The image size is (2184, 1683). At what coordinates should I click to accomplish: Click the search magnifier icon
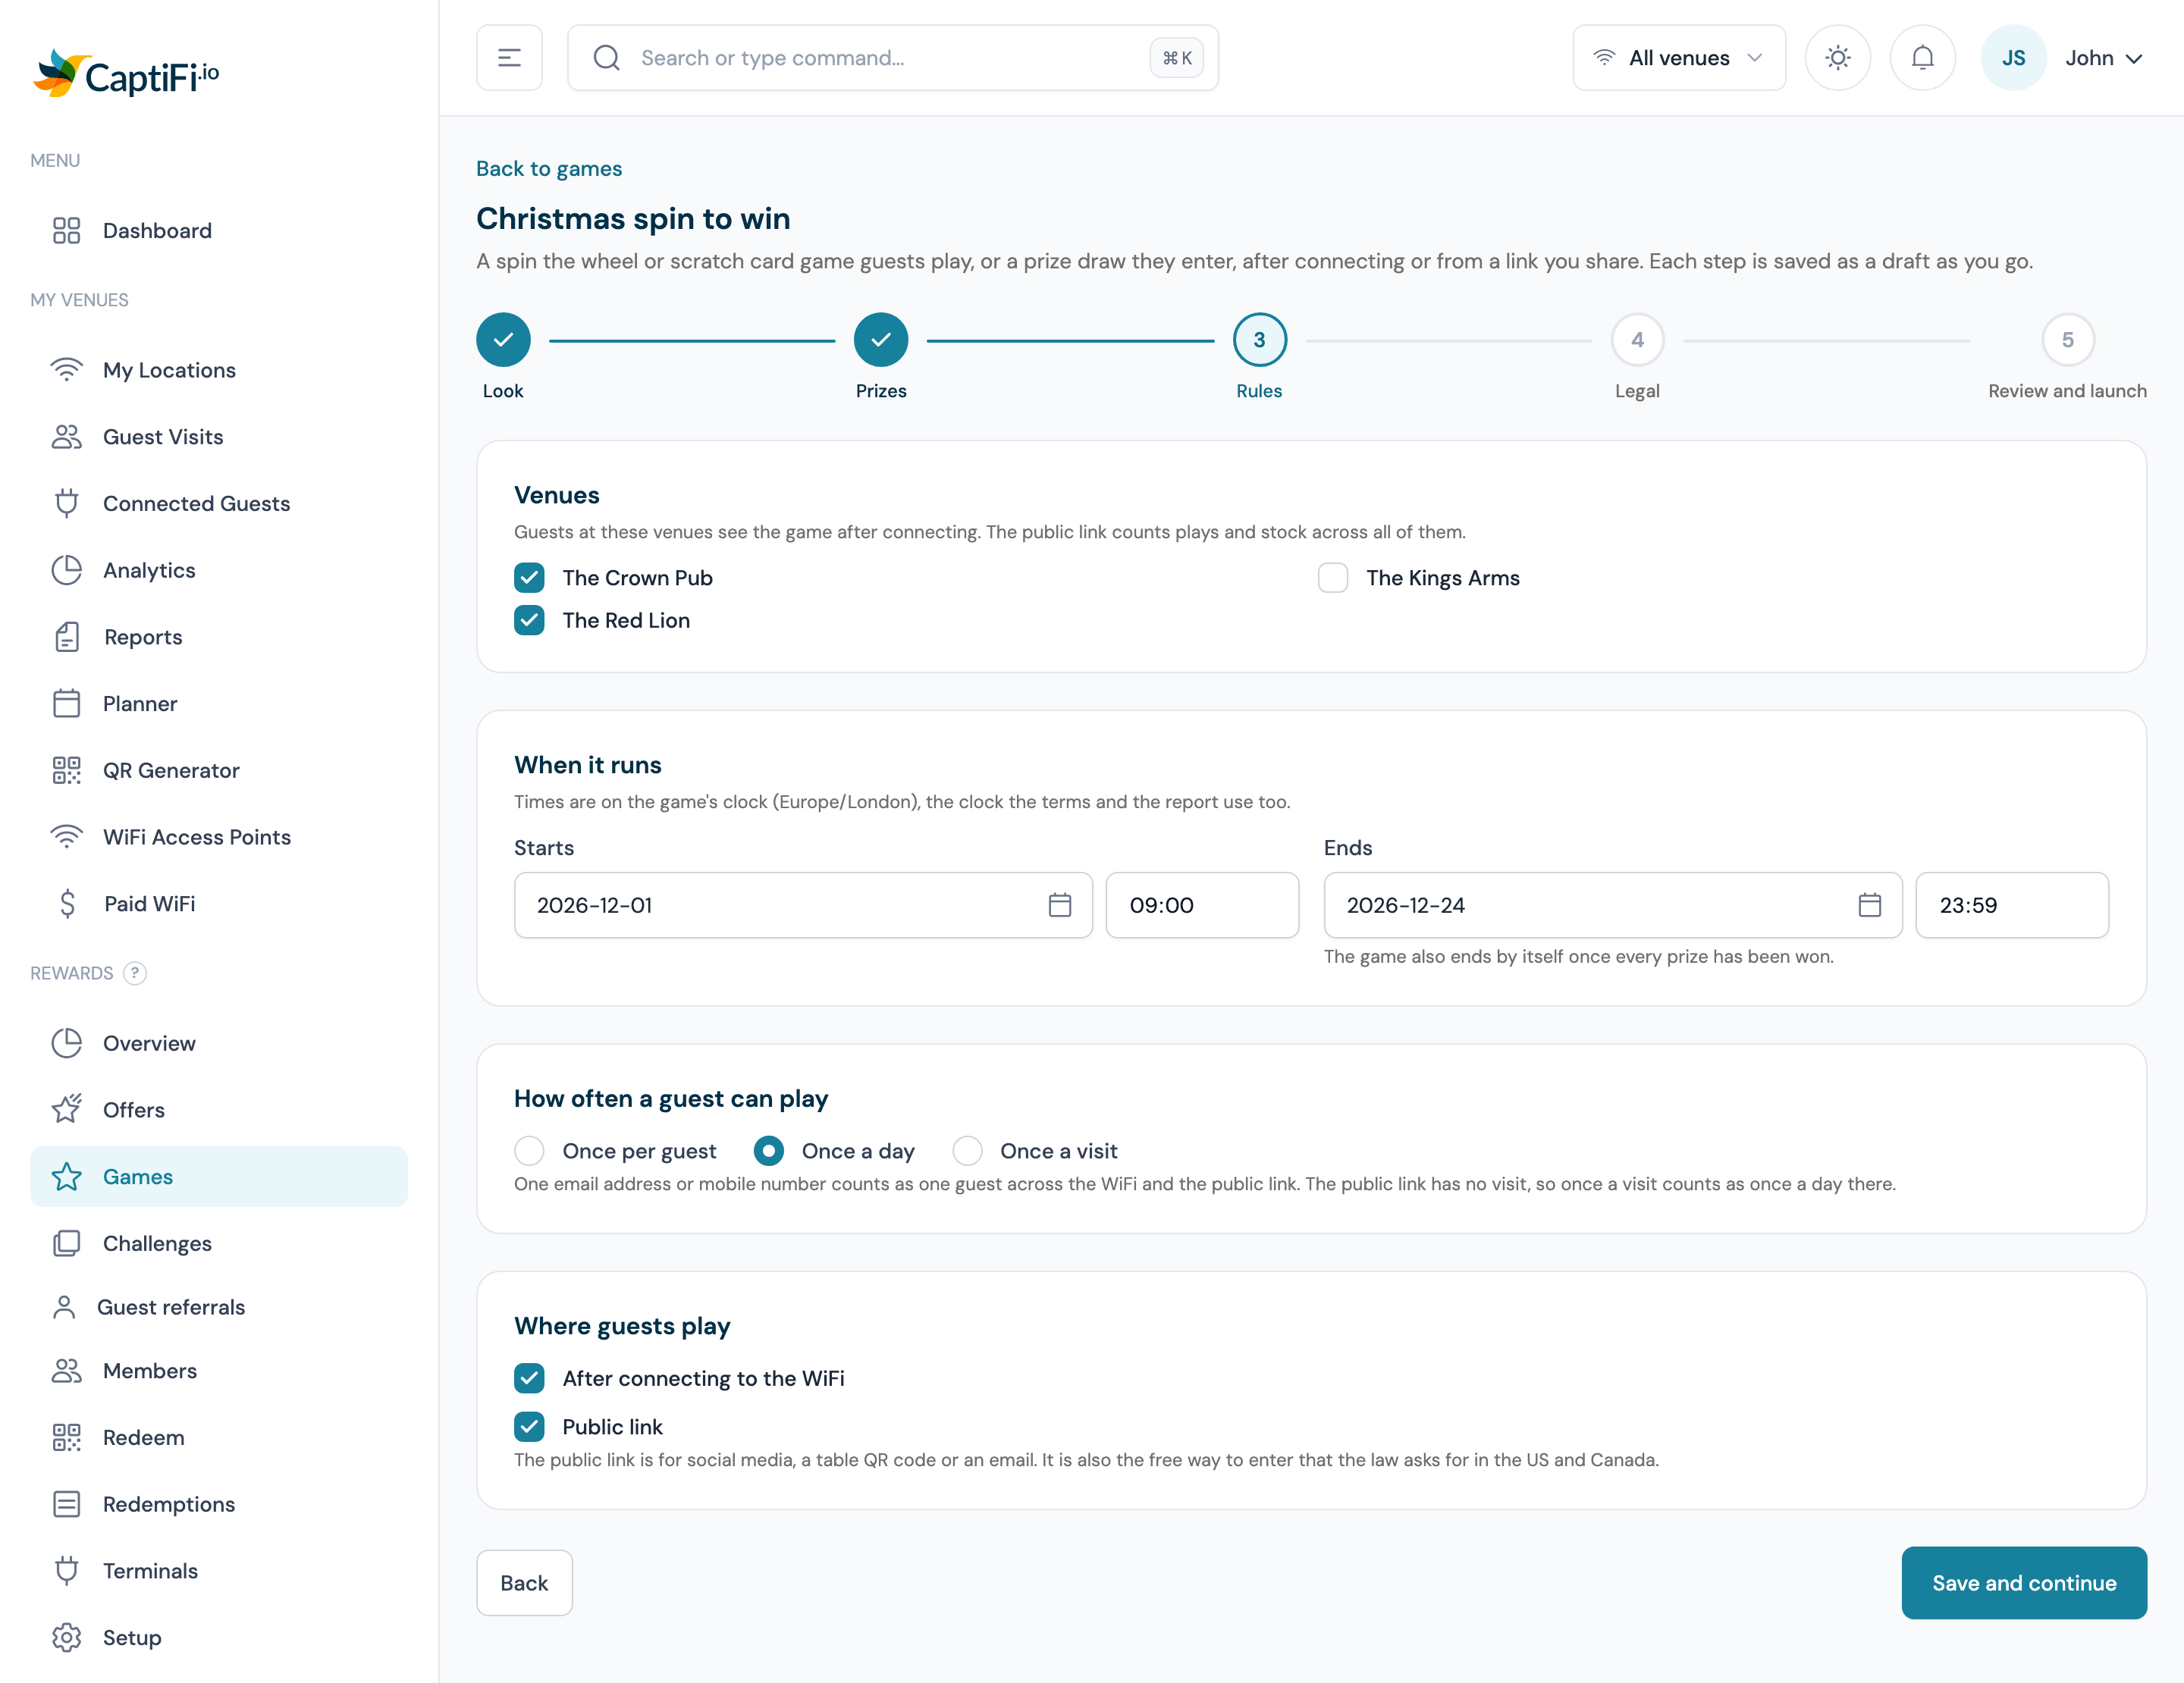point(606,58)
